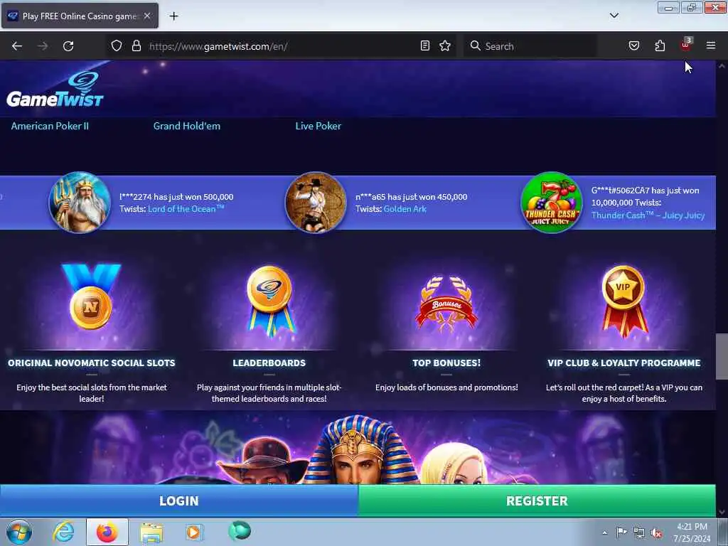The width and height of the screenshot is (728, 546).
Task: Open File Explorer folder in taskbar
Action: [x=151, y=532]
